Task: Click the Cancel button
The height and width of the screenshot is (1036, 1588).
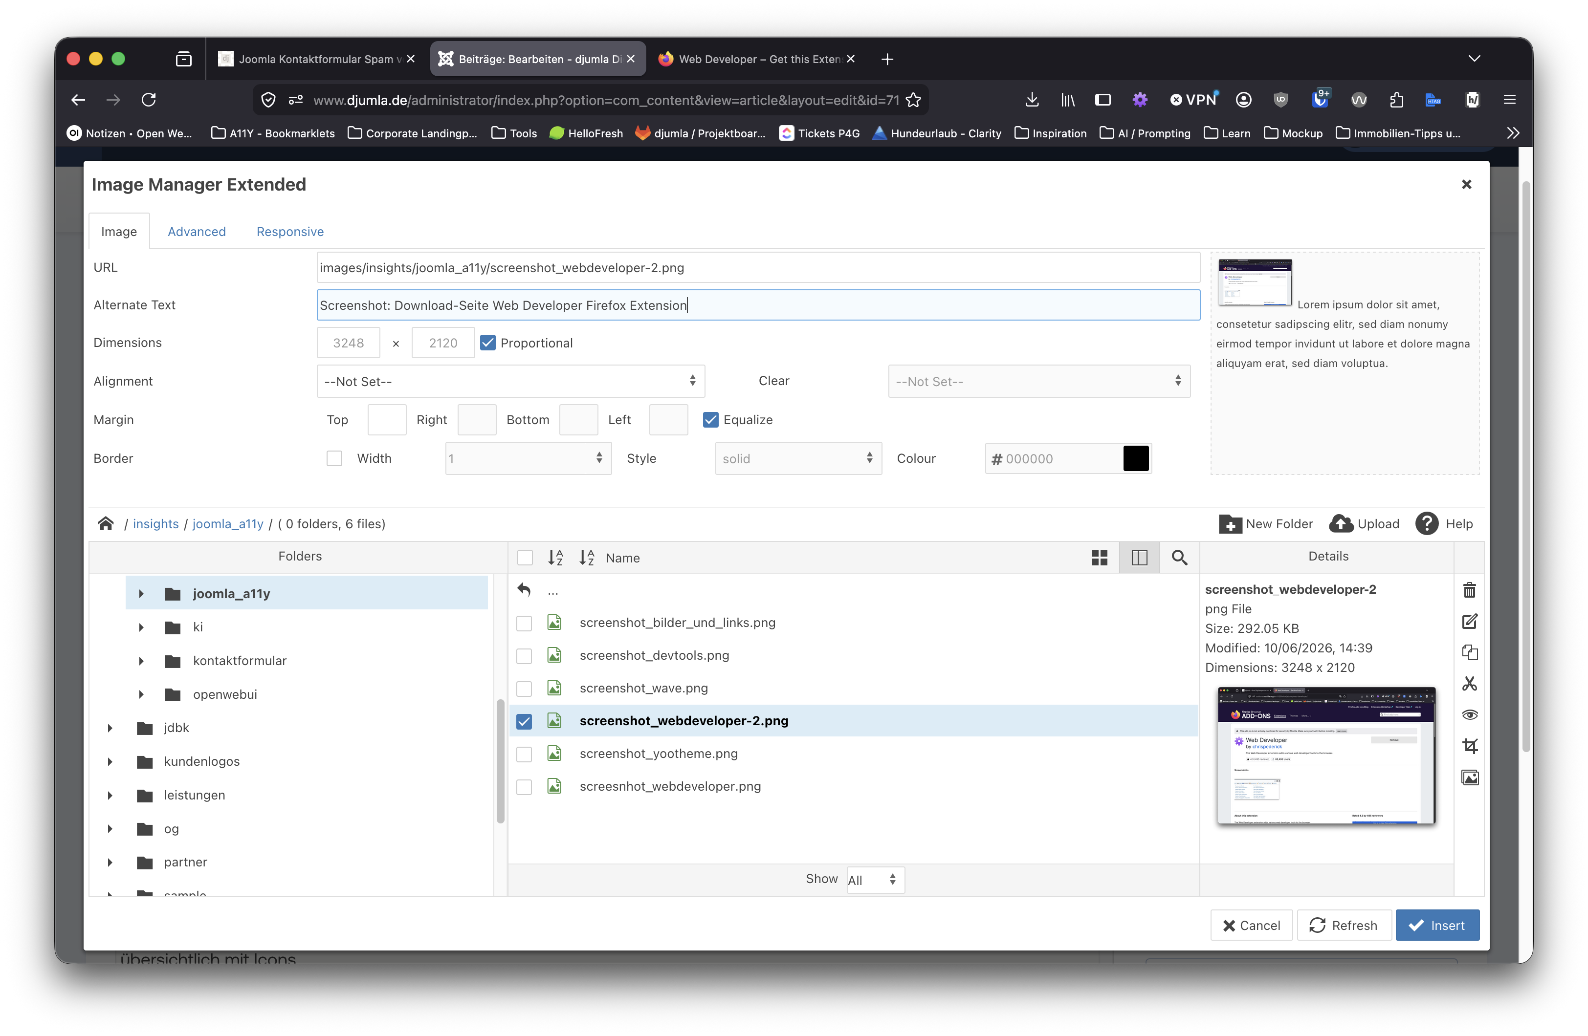Action: 1251,925
